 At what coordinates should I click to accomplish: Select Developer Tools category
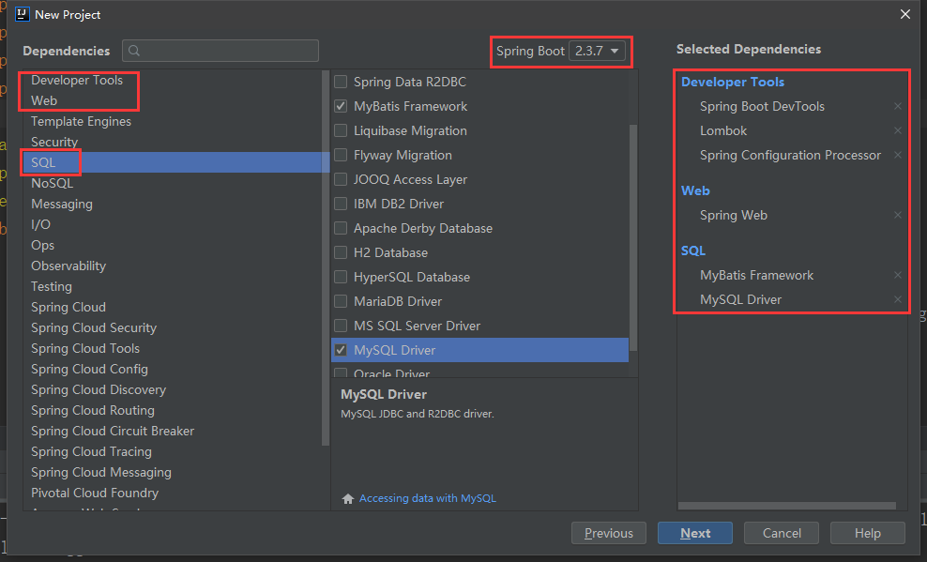[77, 80]
